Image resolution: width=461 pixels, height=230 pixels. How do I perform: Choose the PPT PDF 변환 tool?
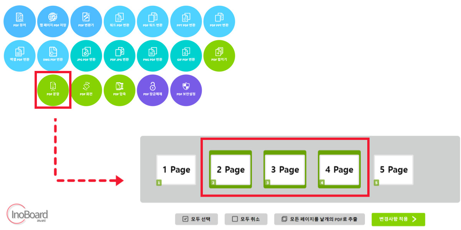point(186,21)
